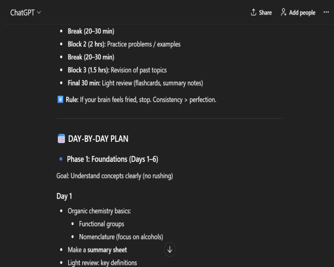Image resolution: width=334 pixels, height=267 pixels.
Task: Click the Block 2 practice problems line
Action: click(x=124, y=44)
